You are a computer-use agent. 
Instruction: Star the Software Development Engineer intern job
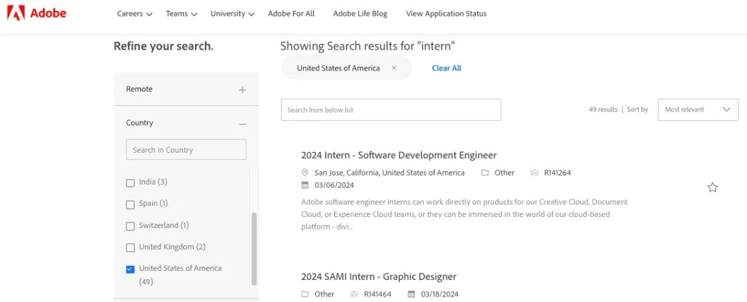pyautogui.click(x=712, y=187)
